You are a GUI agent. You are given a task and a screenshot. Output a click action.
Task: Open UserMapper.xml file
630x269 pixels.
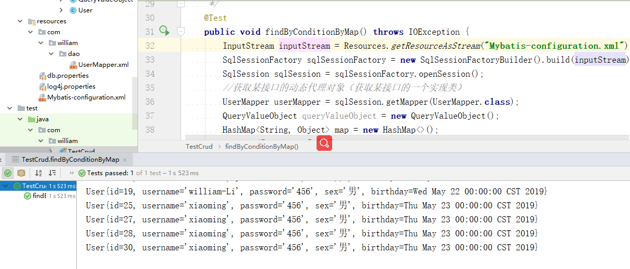click(x=103, y=65)
